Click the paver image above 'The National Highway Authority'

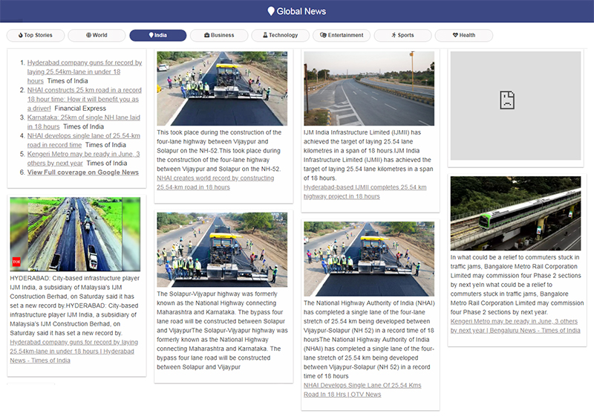(369, 259)
